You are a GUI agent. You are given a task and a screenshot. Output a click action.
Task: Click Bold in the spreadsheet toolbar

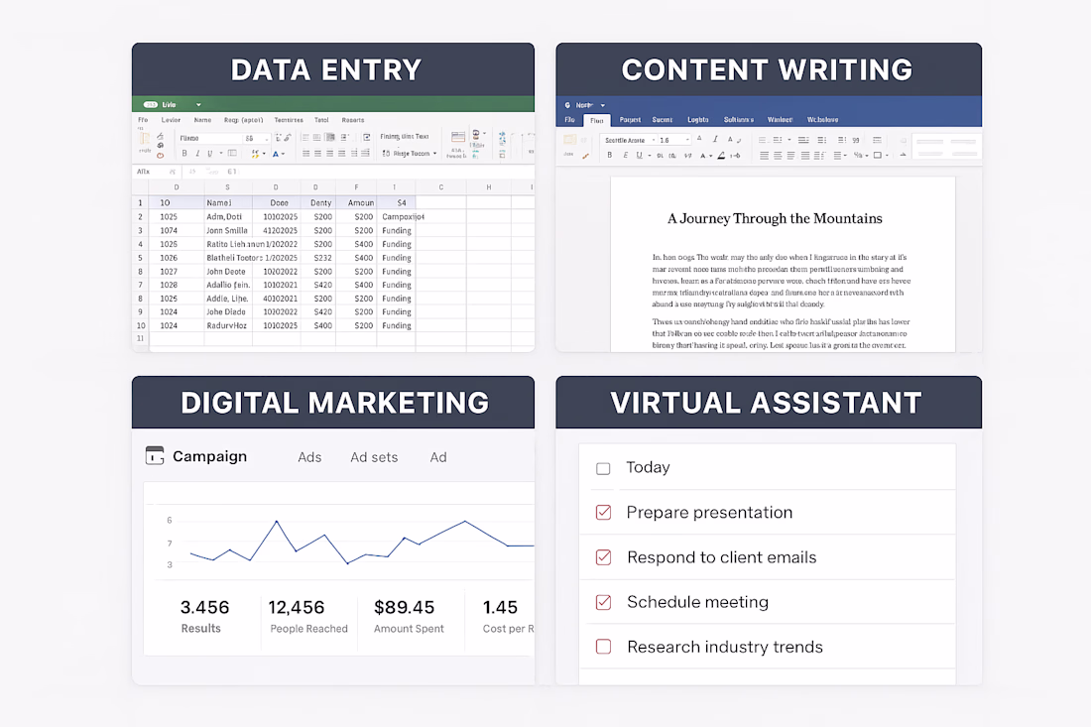click(x=184, y=153)
